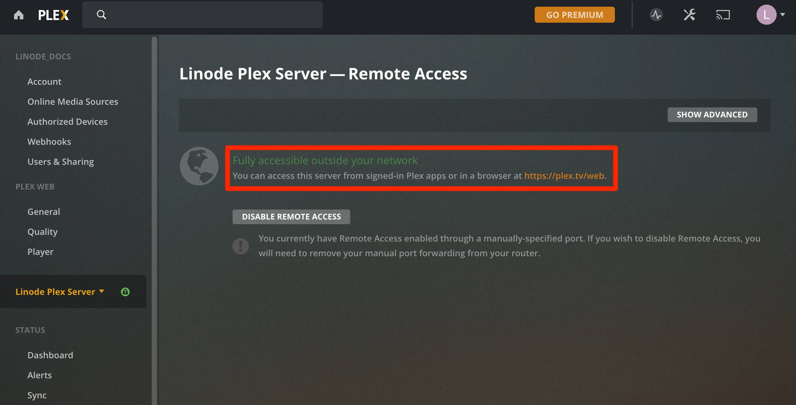Open the search field via magnifier icon
Viewport: 796px width, 405px height.
pos(102,15)
